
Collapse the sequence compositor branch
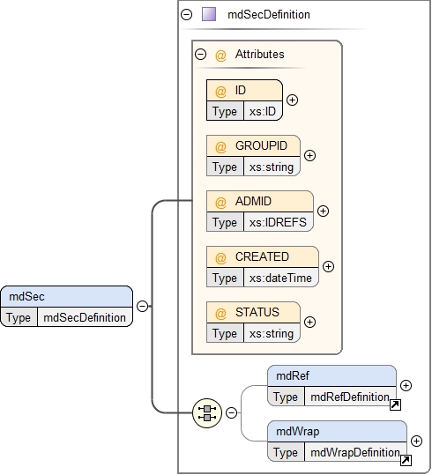(x=232, y=412)
